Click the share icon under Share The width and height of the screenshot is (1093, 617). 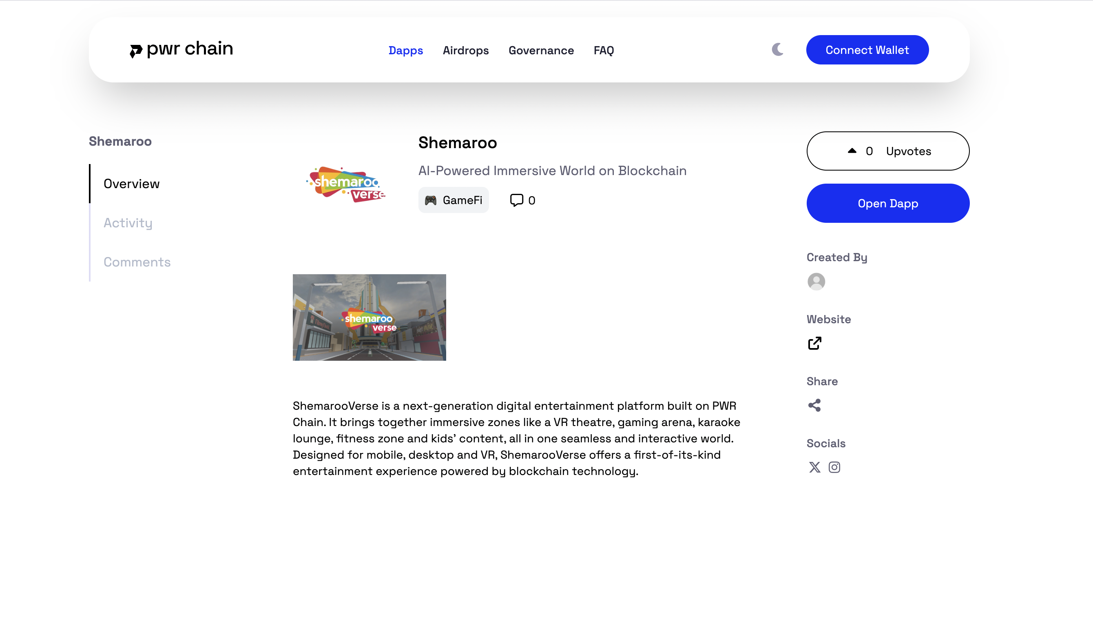(x=814, y=405)
